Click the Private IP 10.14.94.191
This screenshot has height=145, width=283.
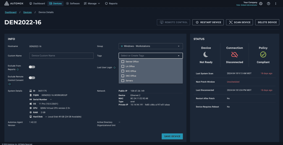click(137, 105)
